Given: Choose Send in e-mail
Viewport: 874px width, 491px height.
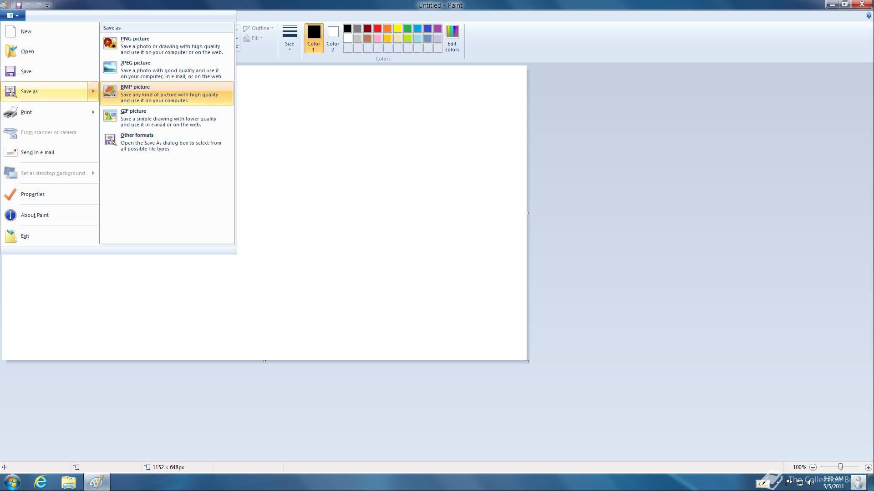Looking at the screenshot, I should pos(49,152).
